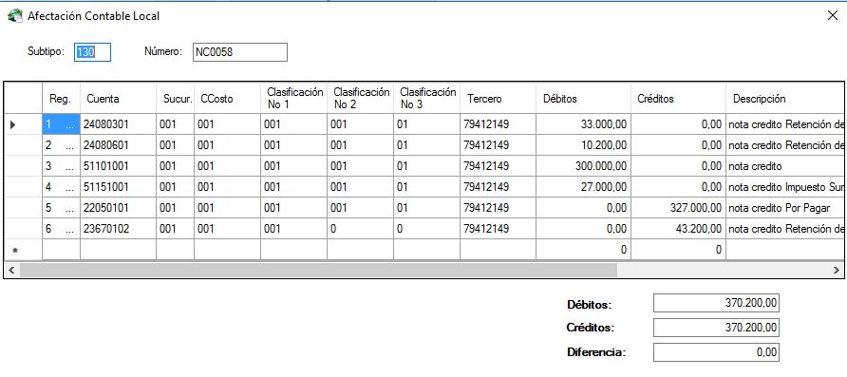Viewport: 847px width, 377px height.
Task: Click the Número field showing NC0058
Action: tap(240, 52)
